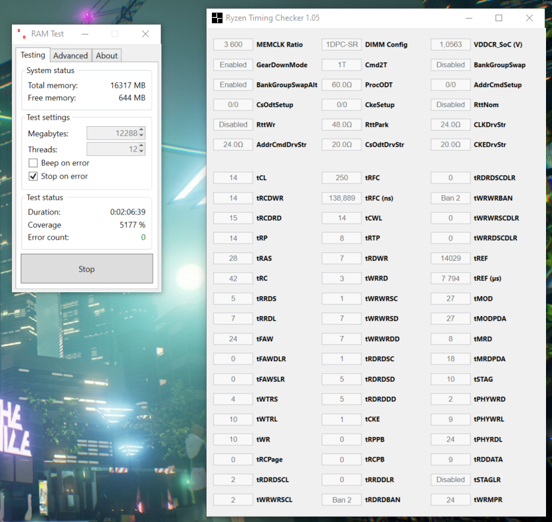Screen dimensions: 552x522
Task: Open the About tab in RAM Test
Action: coord(107,56)
